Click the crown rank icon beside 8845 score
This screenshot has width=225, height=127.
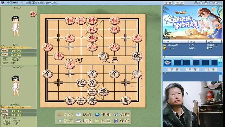point(3,47)
